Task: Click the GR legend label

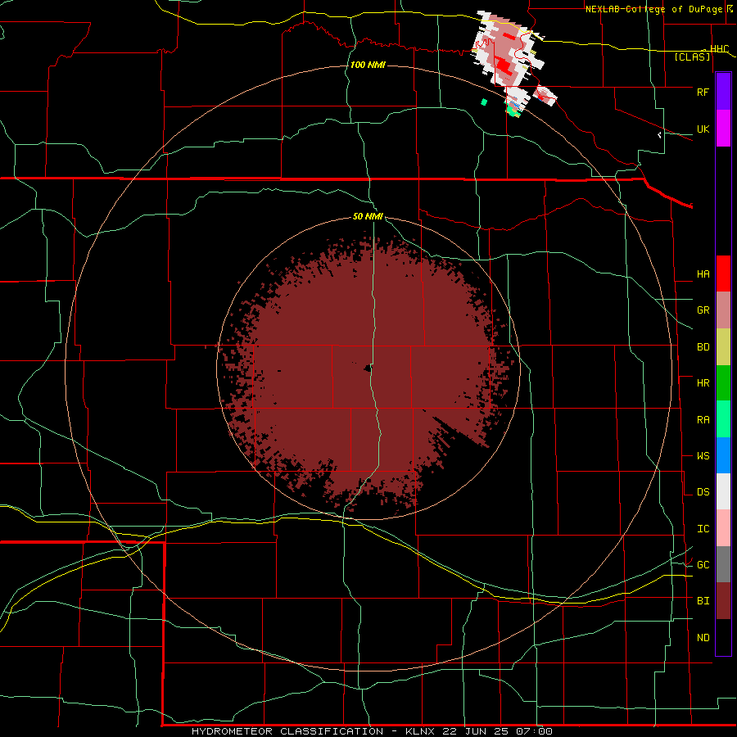Action: [x=703, y=310]
